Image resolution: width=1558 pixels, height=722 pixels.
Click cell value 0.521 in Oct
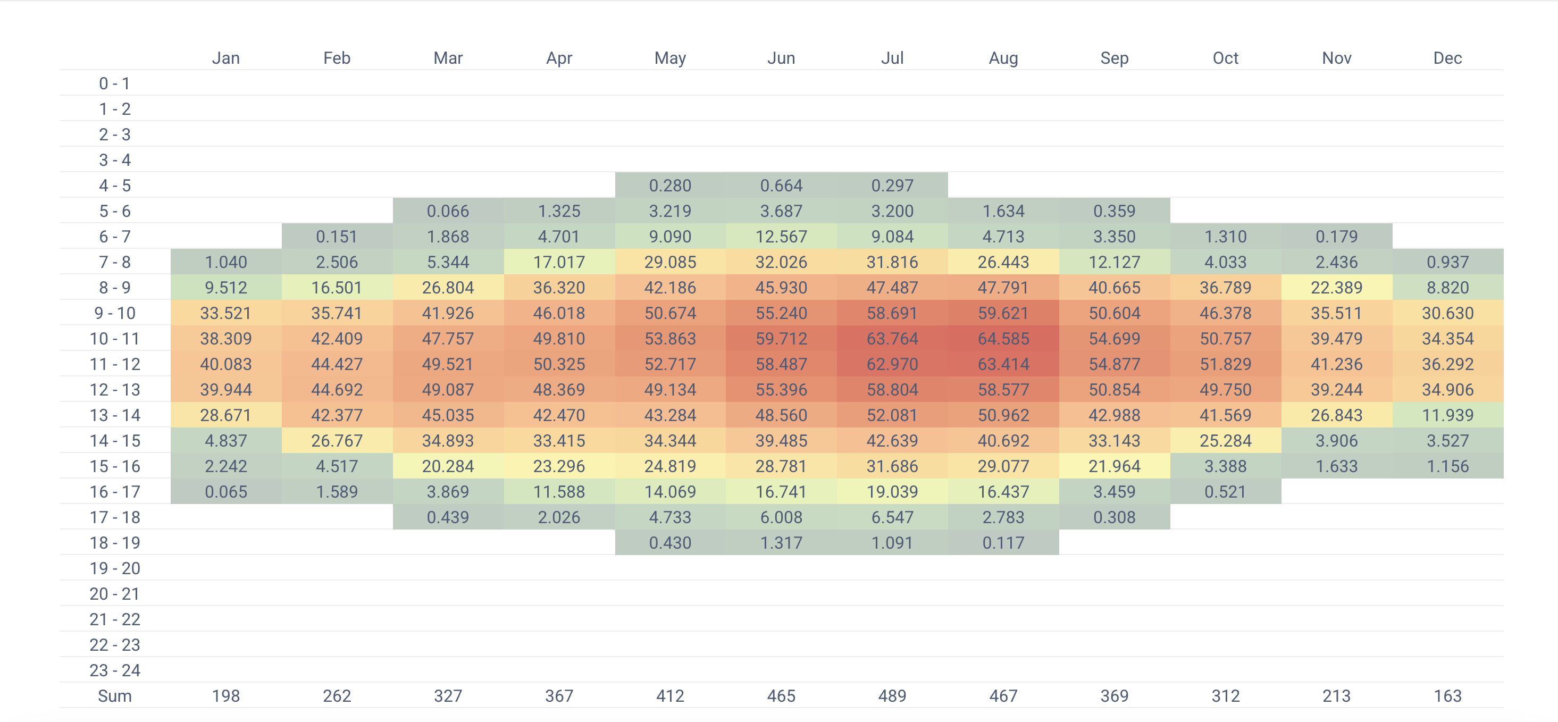click(x=1225, y=492)
